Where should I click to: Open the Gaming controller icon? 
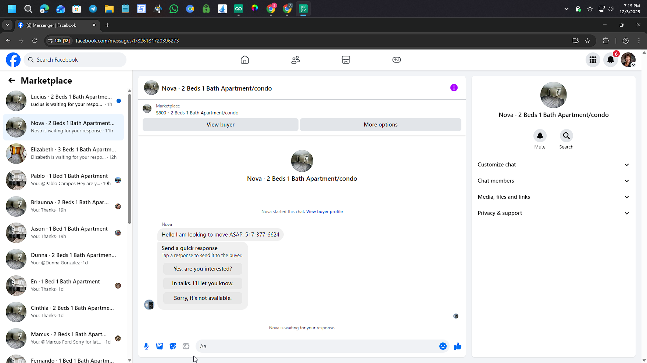(397, 60)
